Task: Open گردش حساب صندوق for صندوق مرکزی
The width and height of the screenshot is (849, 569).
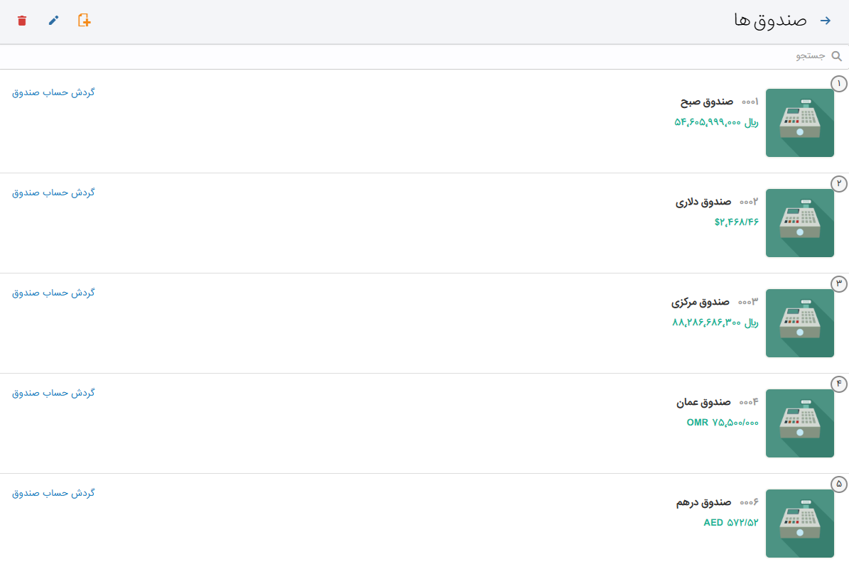Action: [53, 293]
